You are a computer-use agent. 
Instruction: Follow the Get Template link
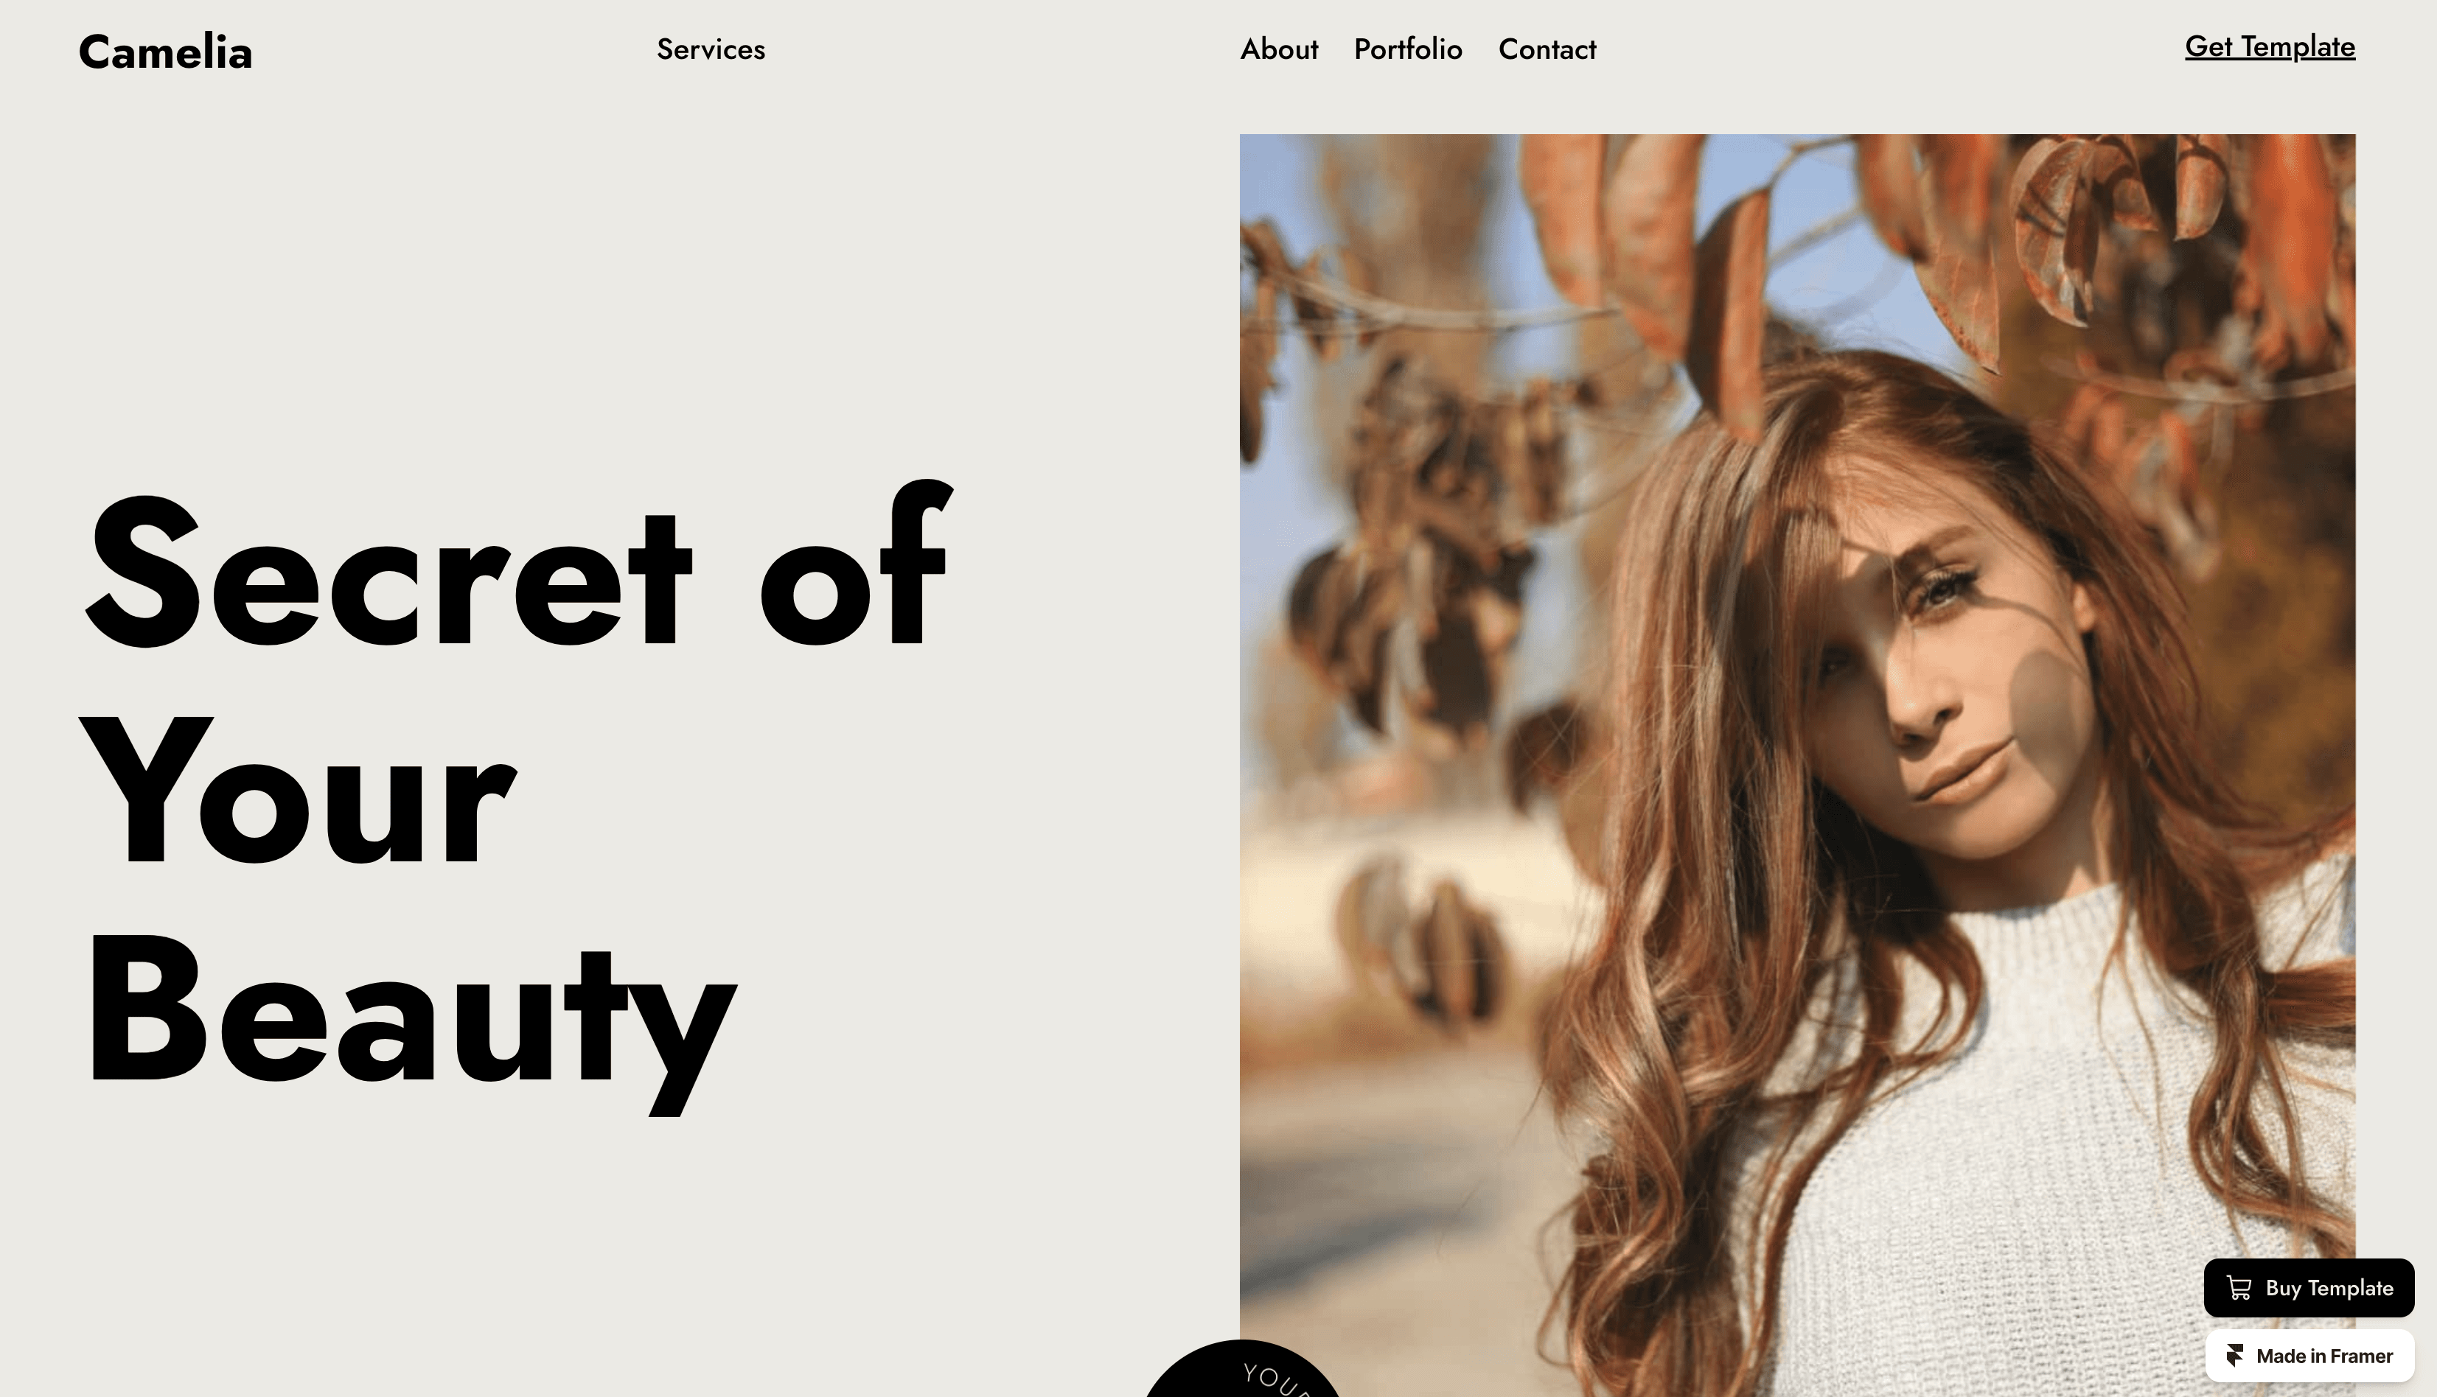tap(2269, 46)
